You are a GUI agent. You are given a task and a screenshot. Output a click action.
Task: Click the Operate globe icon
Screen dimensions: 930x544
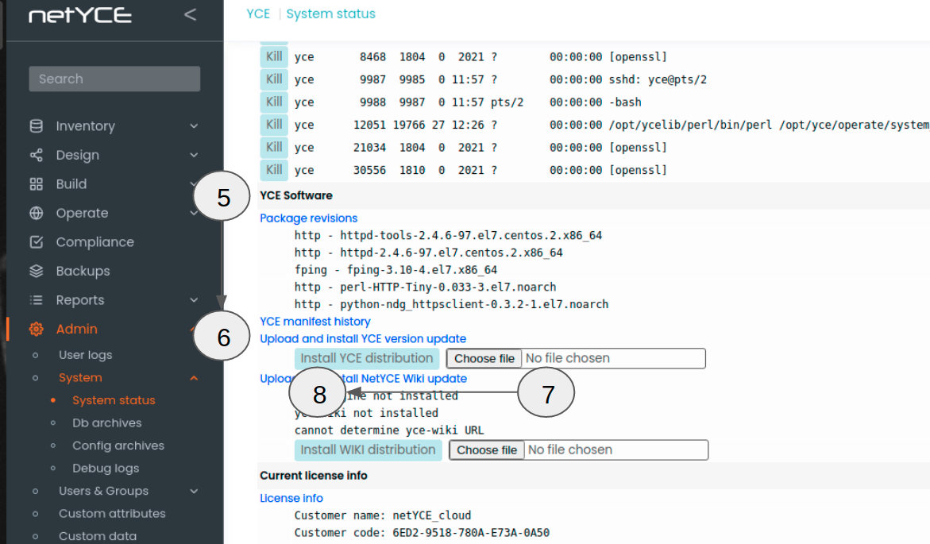coord(37,213)
